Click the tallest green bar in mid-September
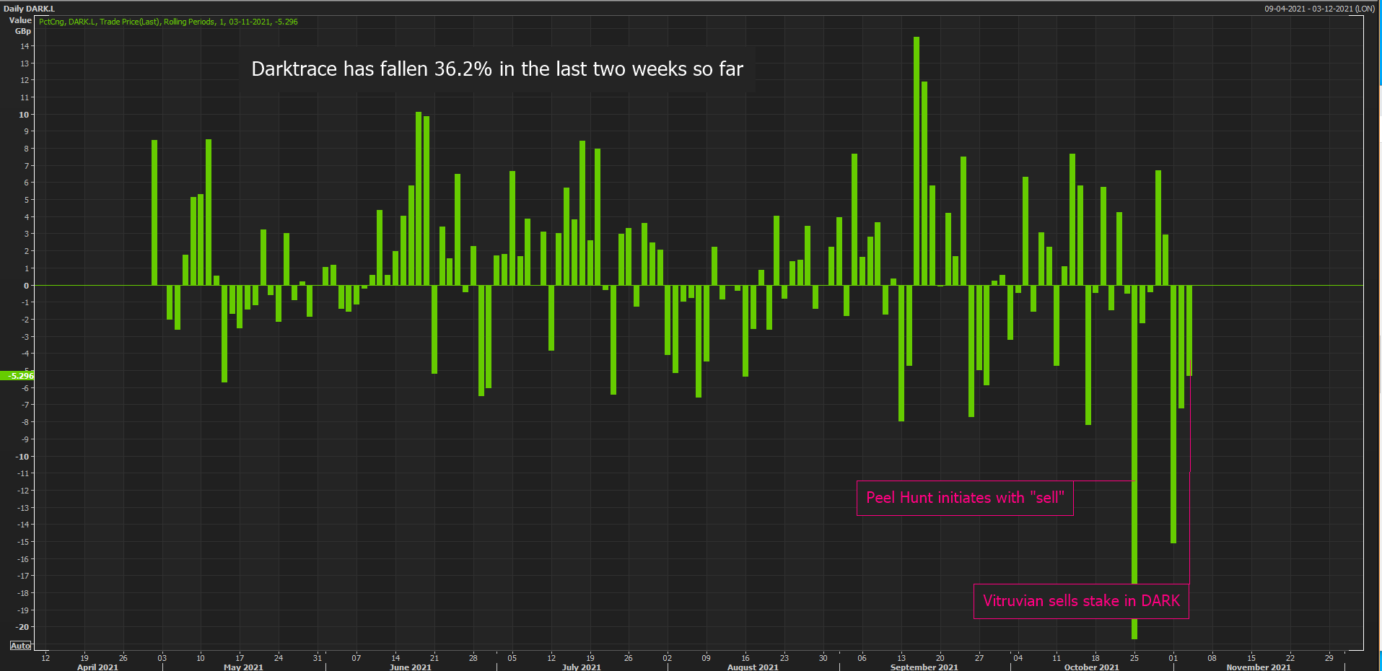1382x671 pixels. (x=917, y=161)
